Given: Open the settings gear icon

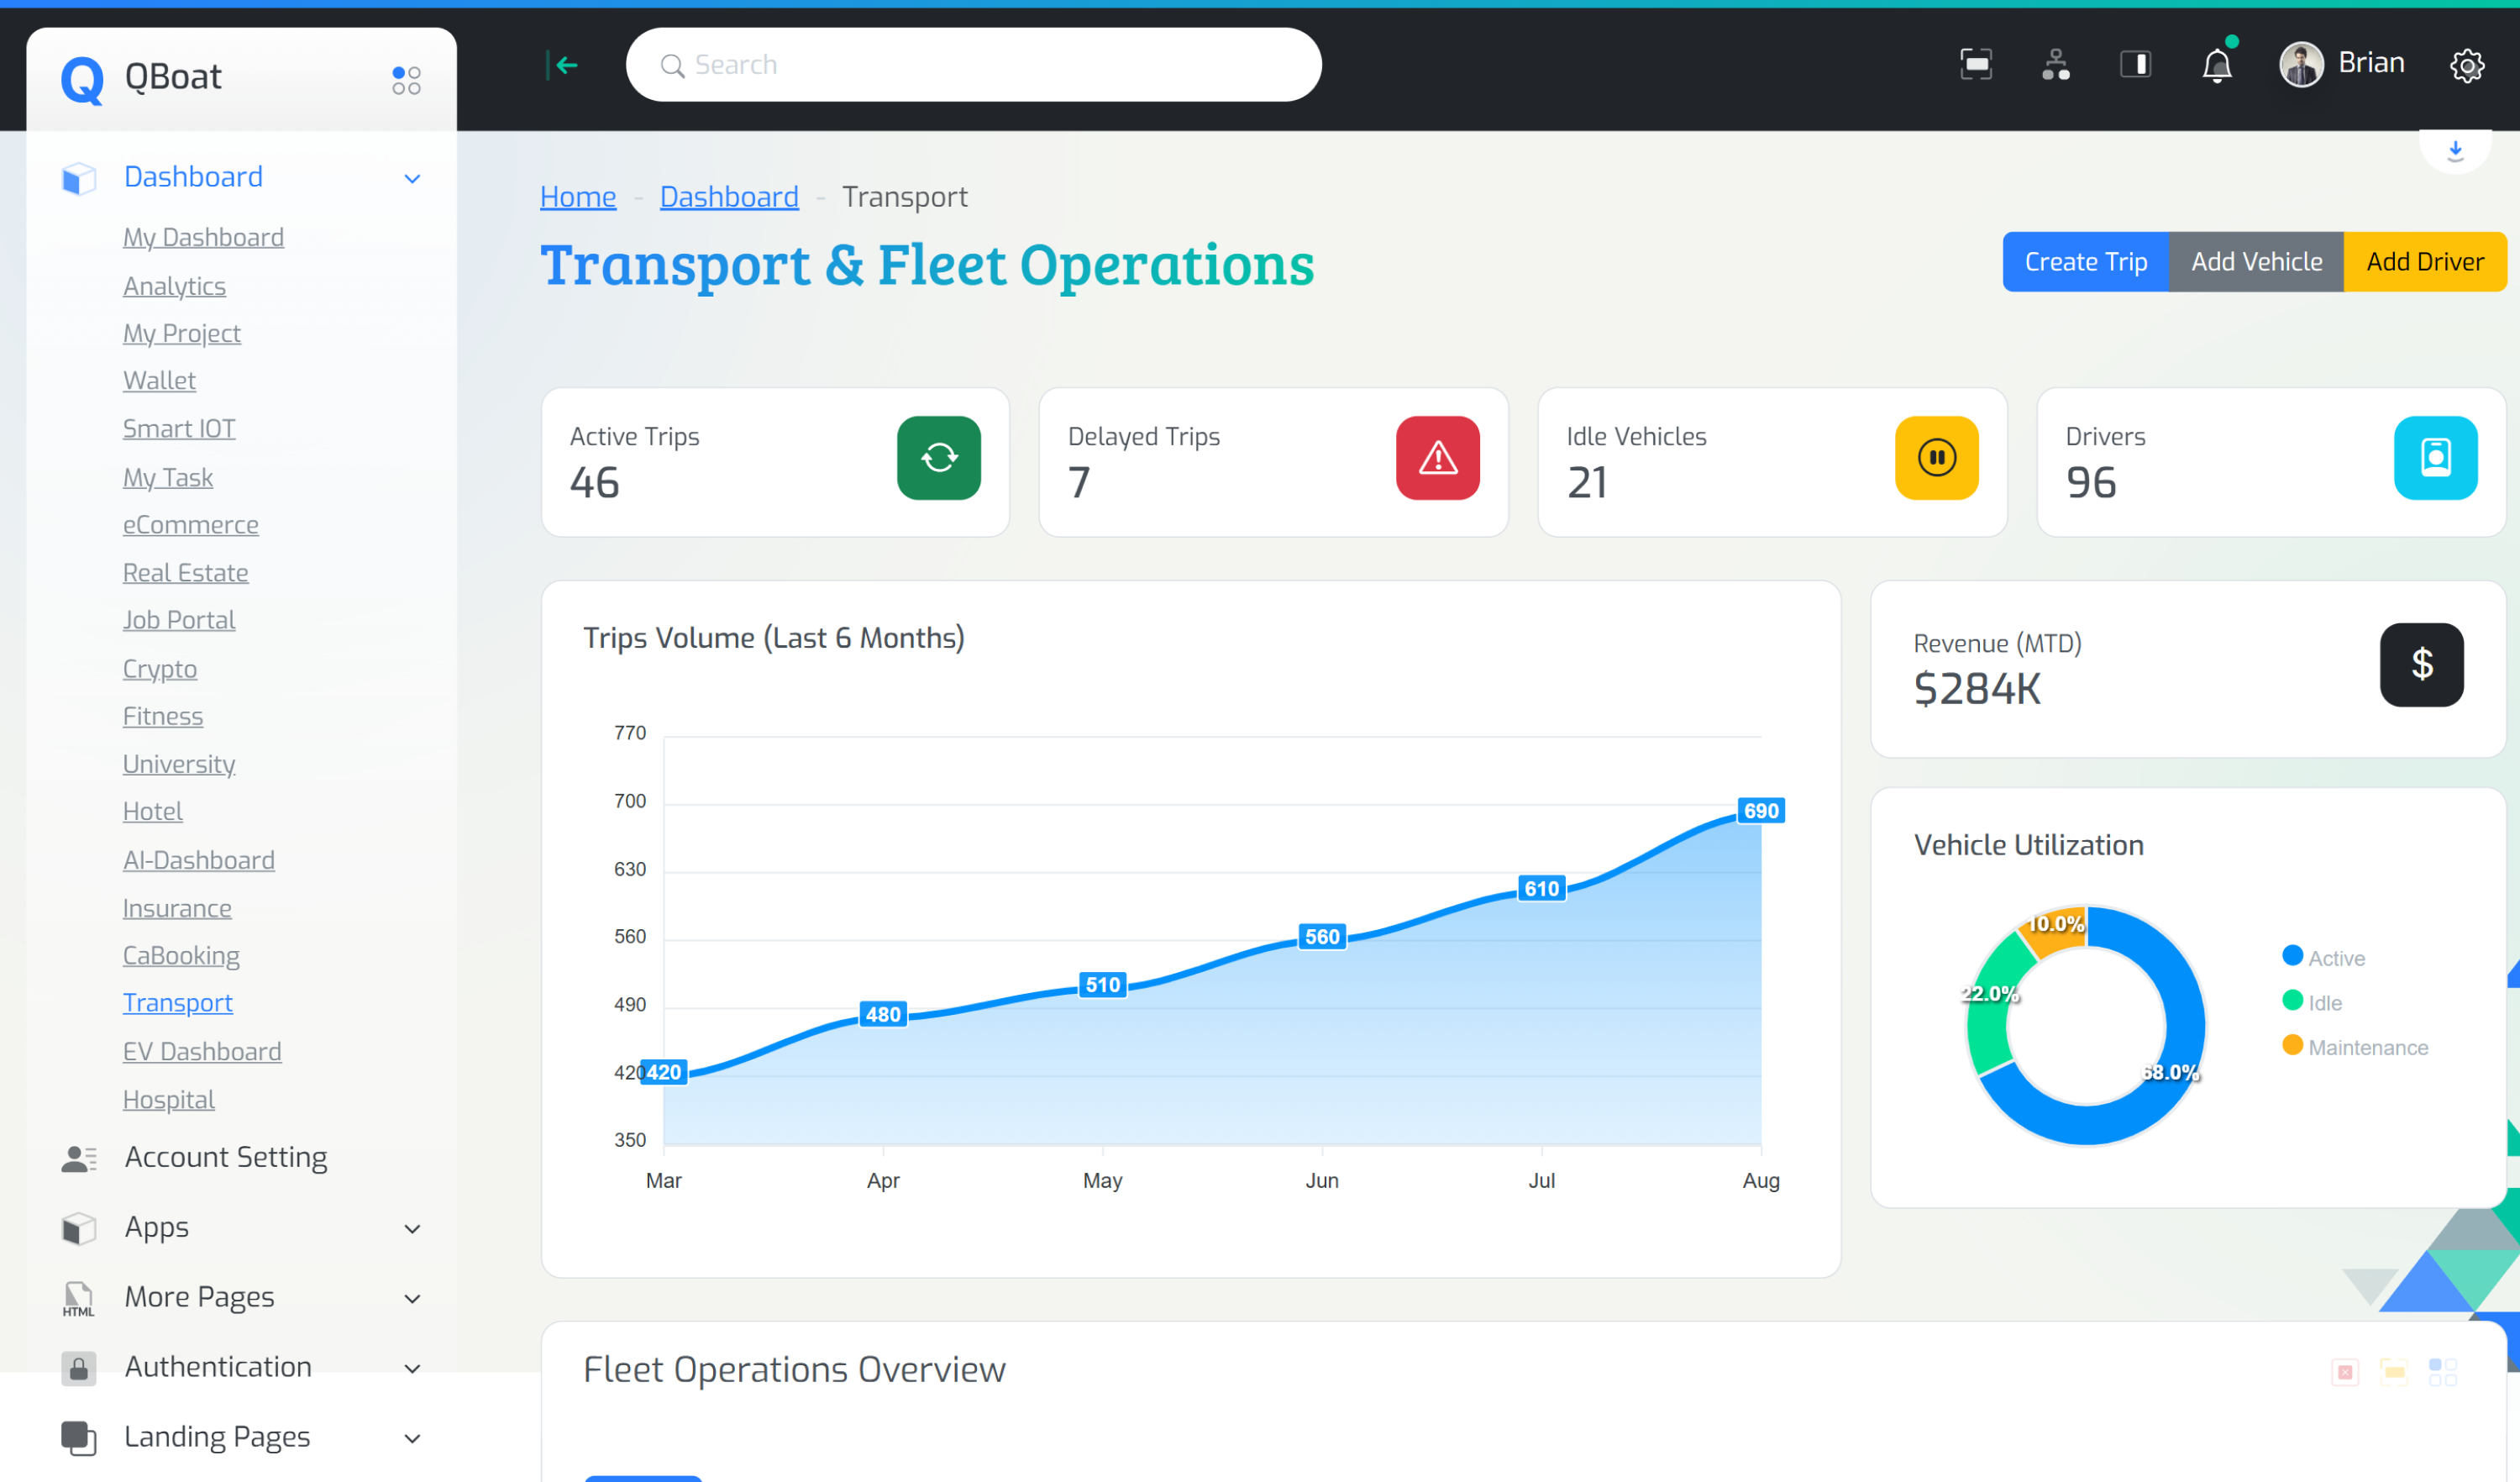Looking at the screenshot, I should click(x=2466, y=66).
